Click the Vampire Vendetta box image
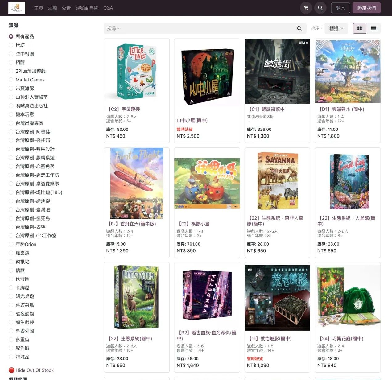The height and width of the screenshot is (380, 392). click(207, 296)
